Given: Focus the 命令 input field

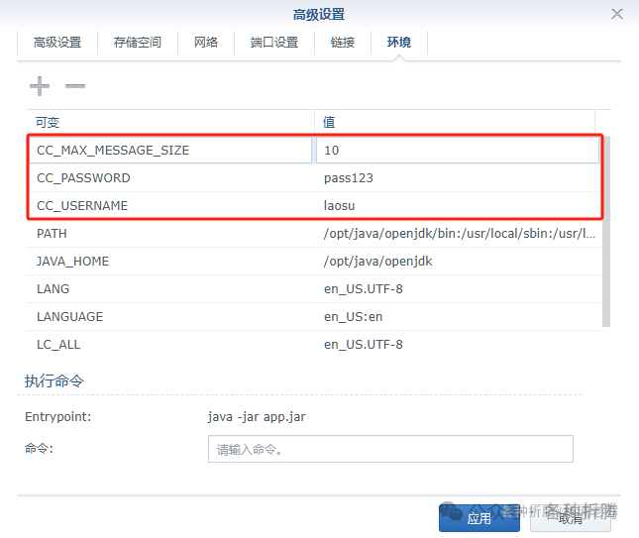Looking at the screenshot, I should point(390,449).
